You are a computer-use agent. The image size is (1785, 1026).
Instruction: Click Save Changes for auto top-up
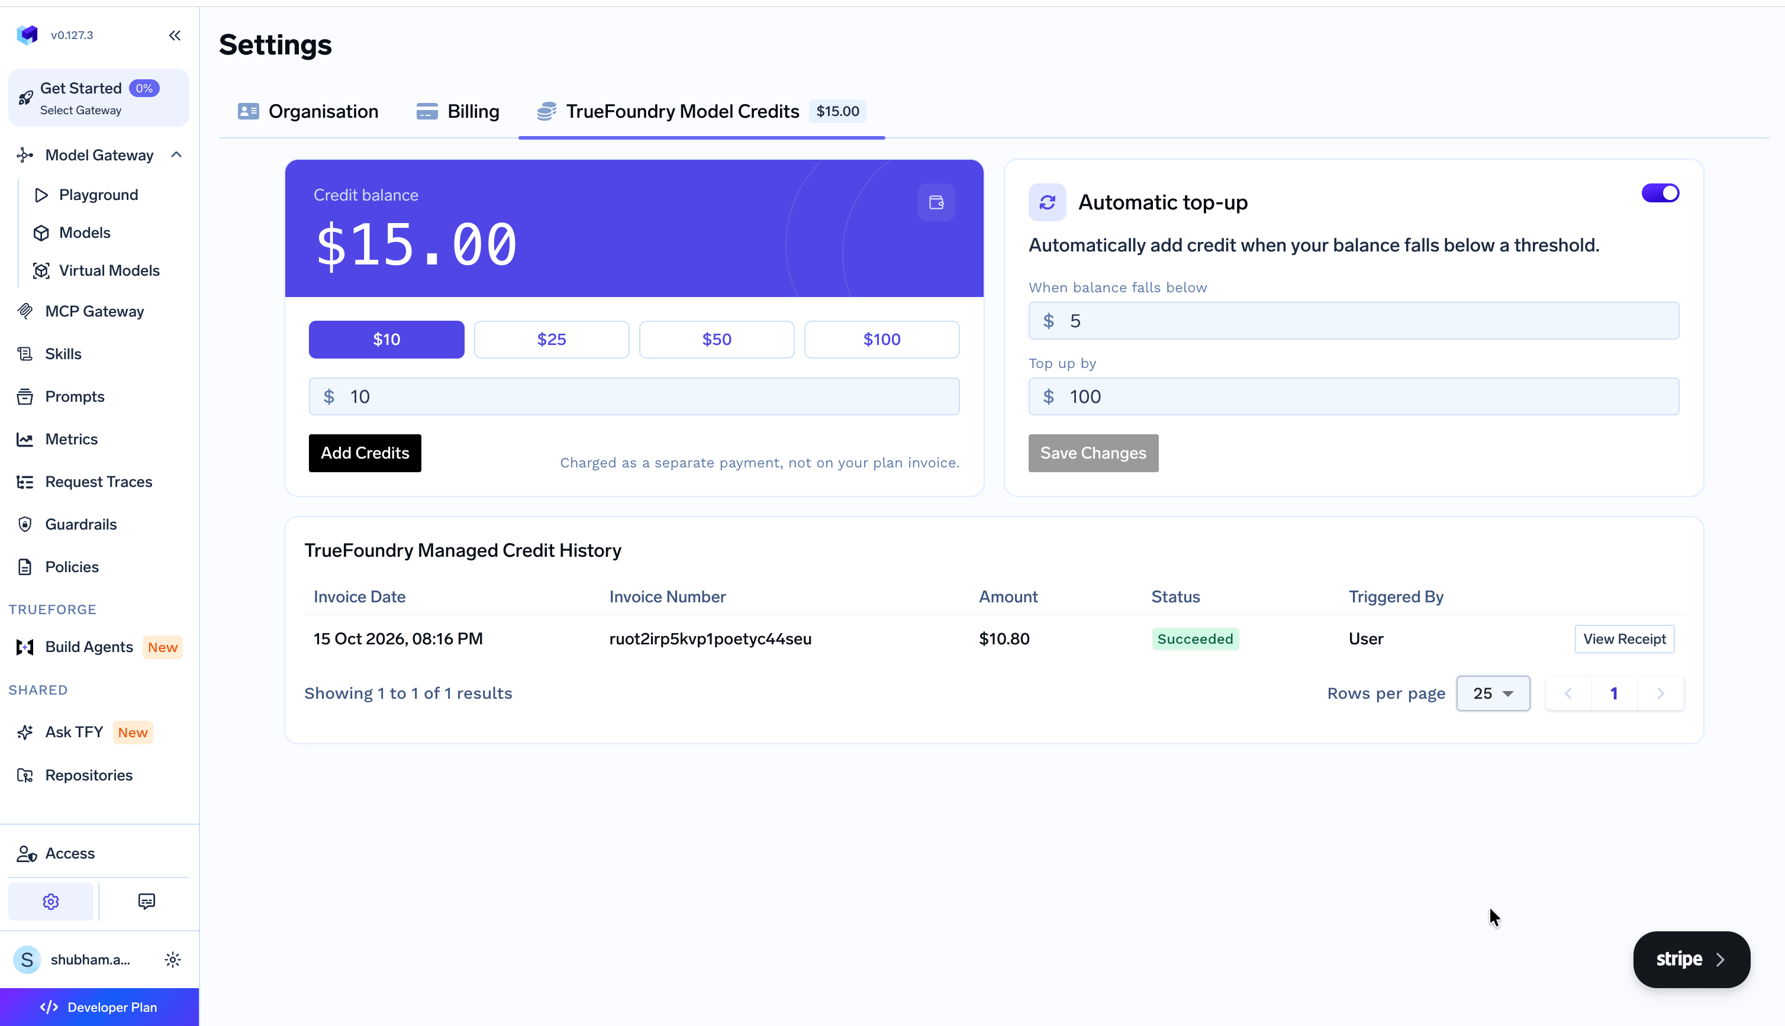[x=1093, y=453]
